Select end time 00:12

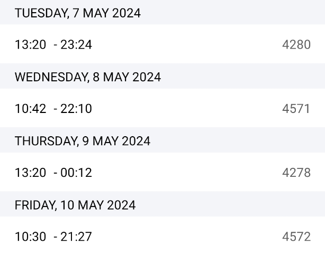point(76,173)
